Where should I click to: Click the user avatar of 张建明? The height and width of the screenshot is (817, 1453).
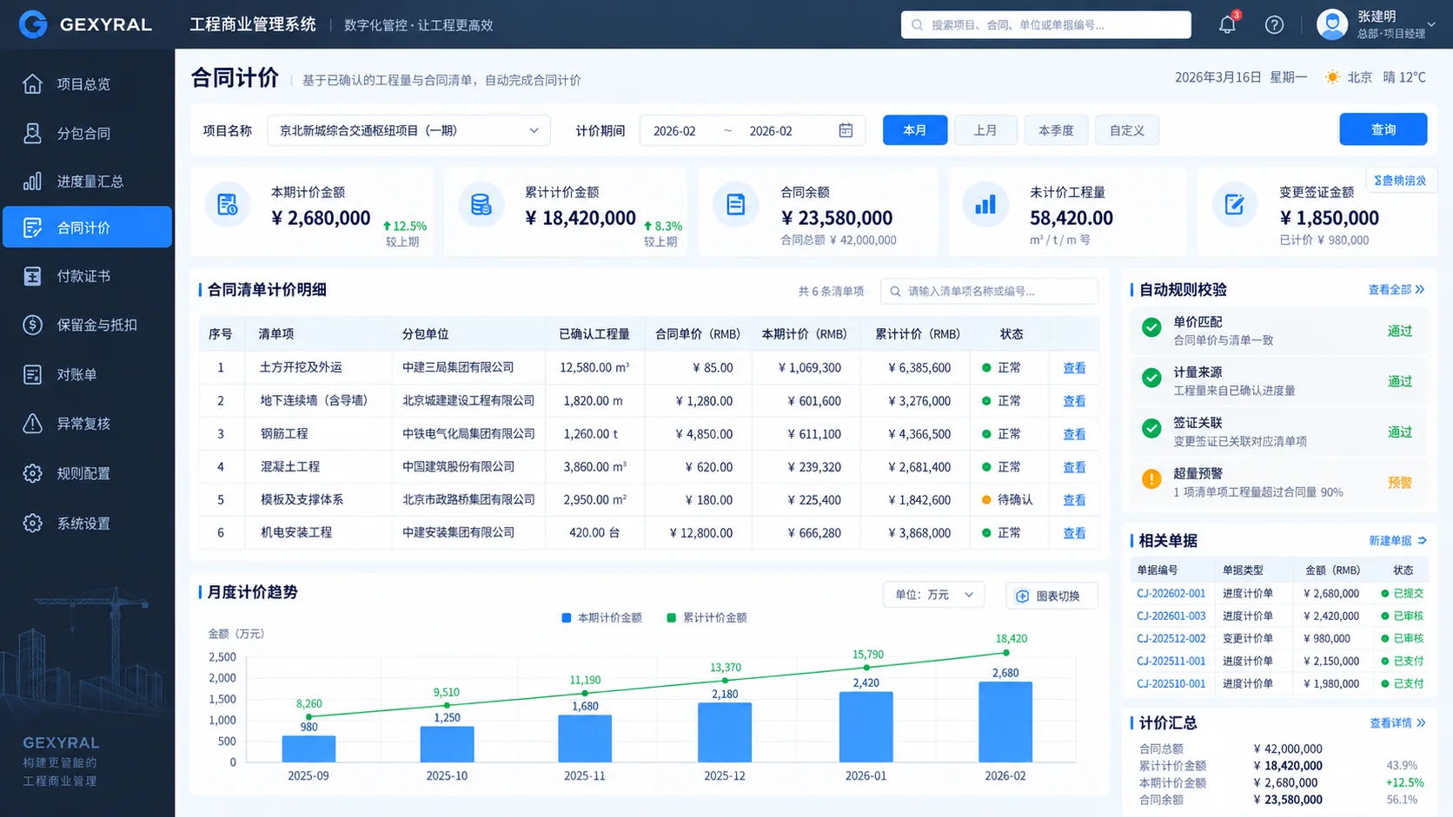pos(1332,24)
